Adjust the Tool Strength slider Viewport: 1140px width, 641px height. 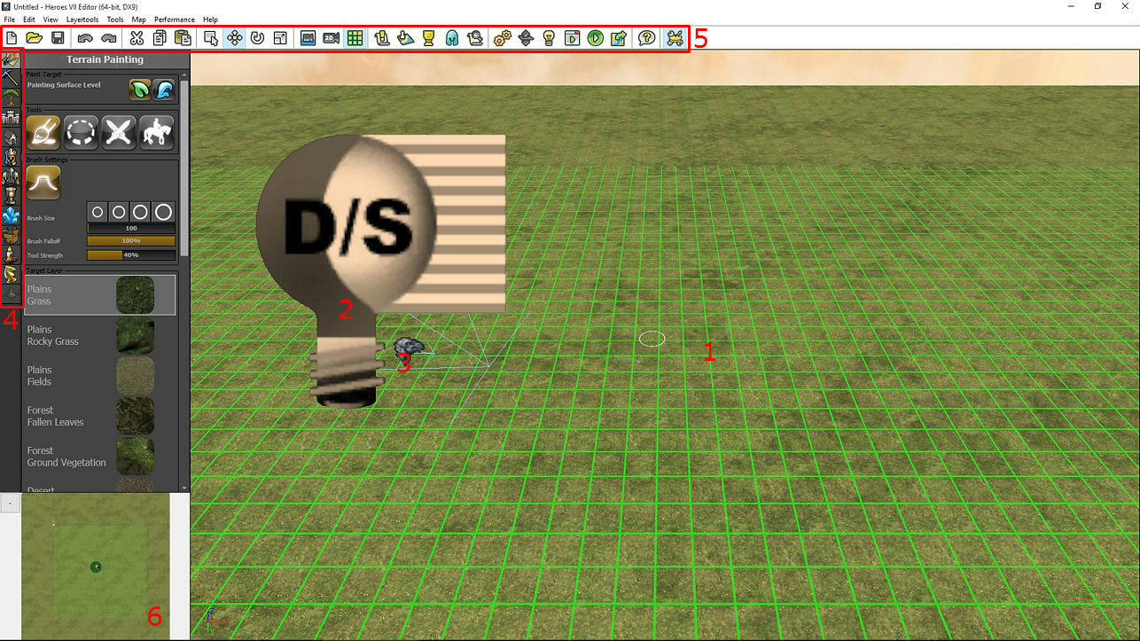pyautogui.click(x=131, y=255)
